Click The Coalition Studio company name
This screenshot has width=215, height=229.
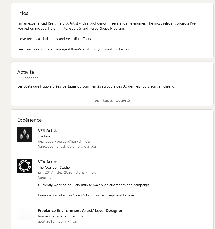[x=54, y=167]
